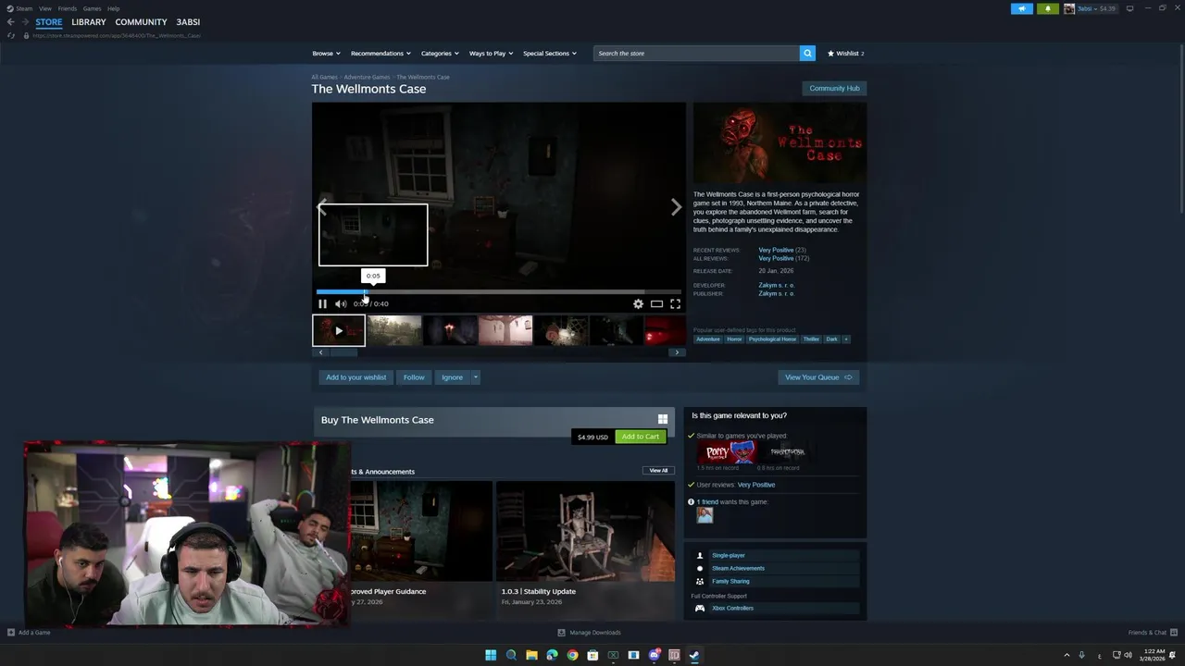Open the Steam Achievements feature link

click(738, 569)
